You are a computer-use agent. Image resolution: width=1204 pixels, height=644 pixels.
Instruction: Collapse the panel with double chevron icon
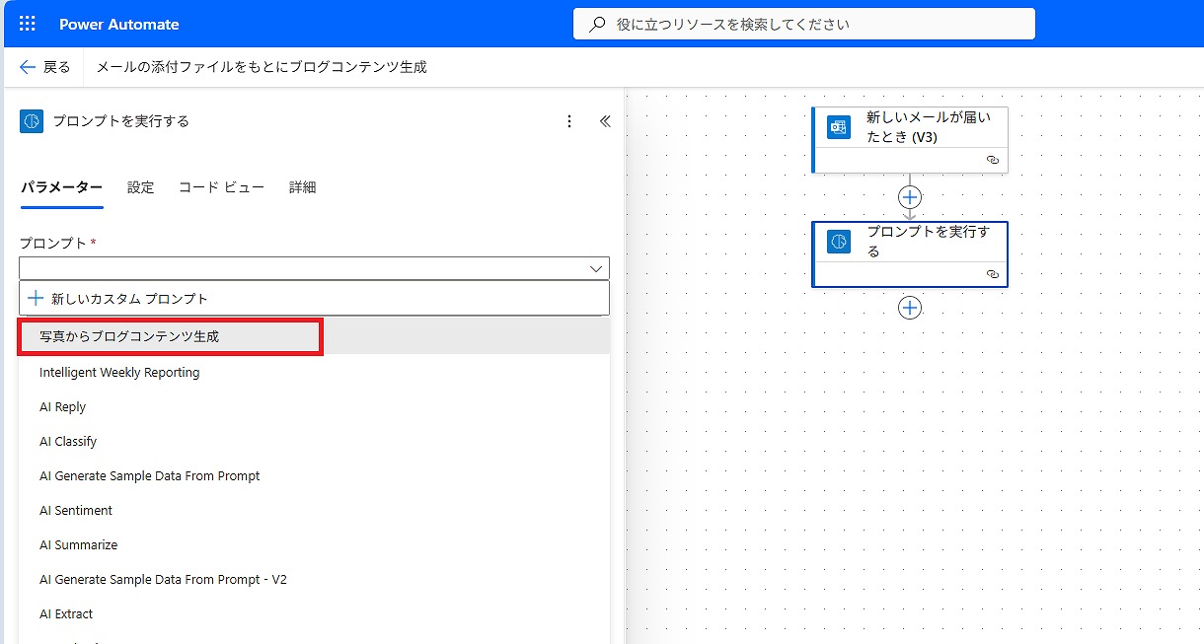point(605,121)
